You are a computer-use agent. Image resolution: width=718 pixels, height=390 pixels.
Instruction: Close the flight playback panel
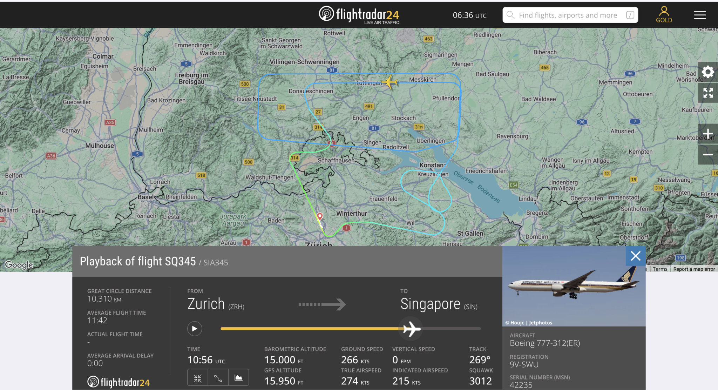pyautogui.click(x=636, y=256)
